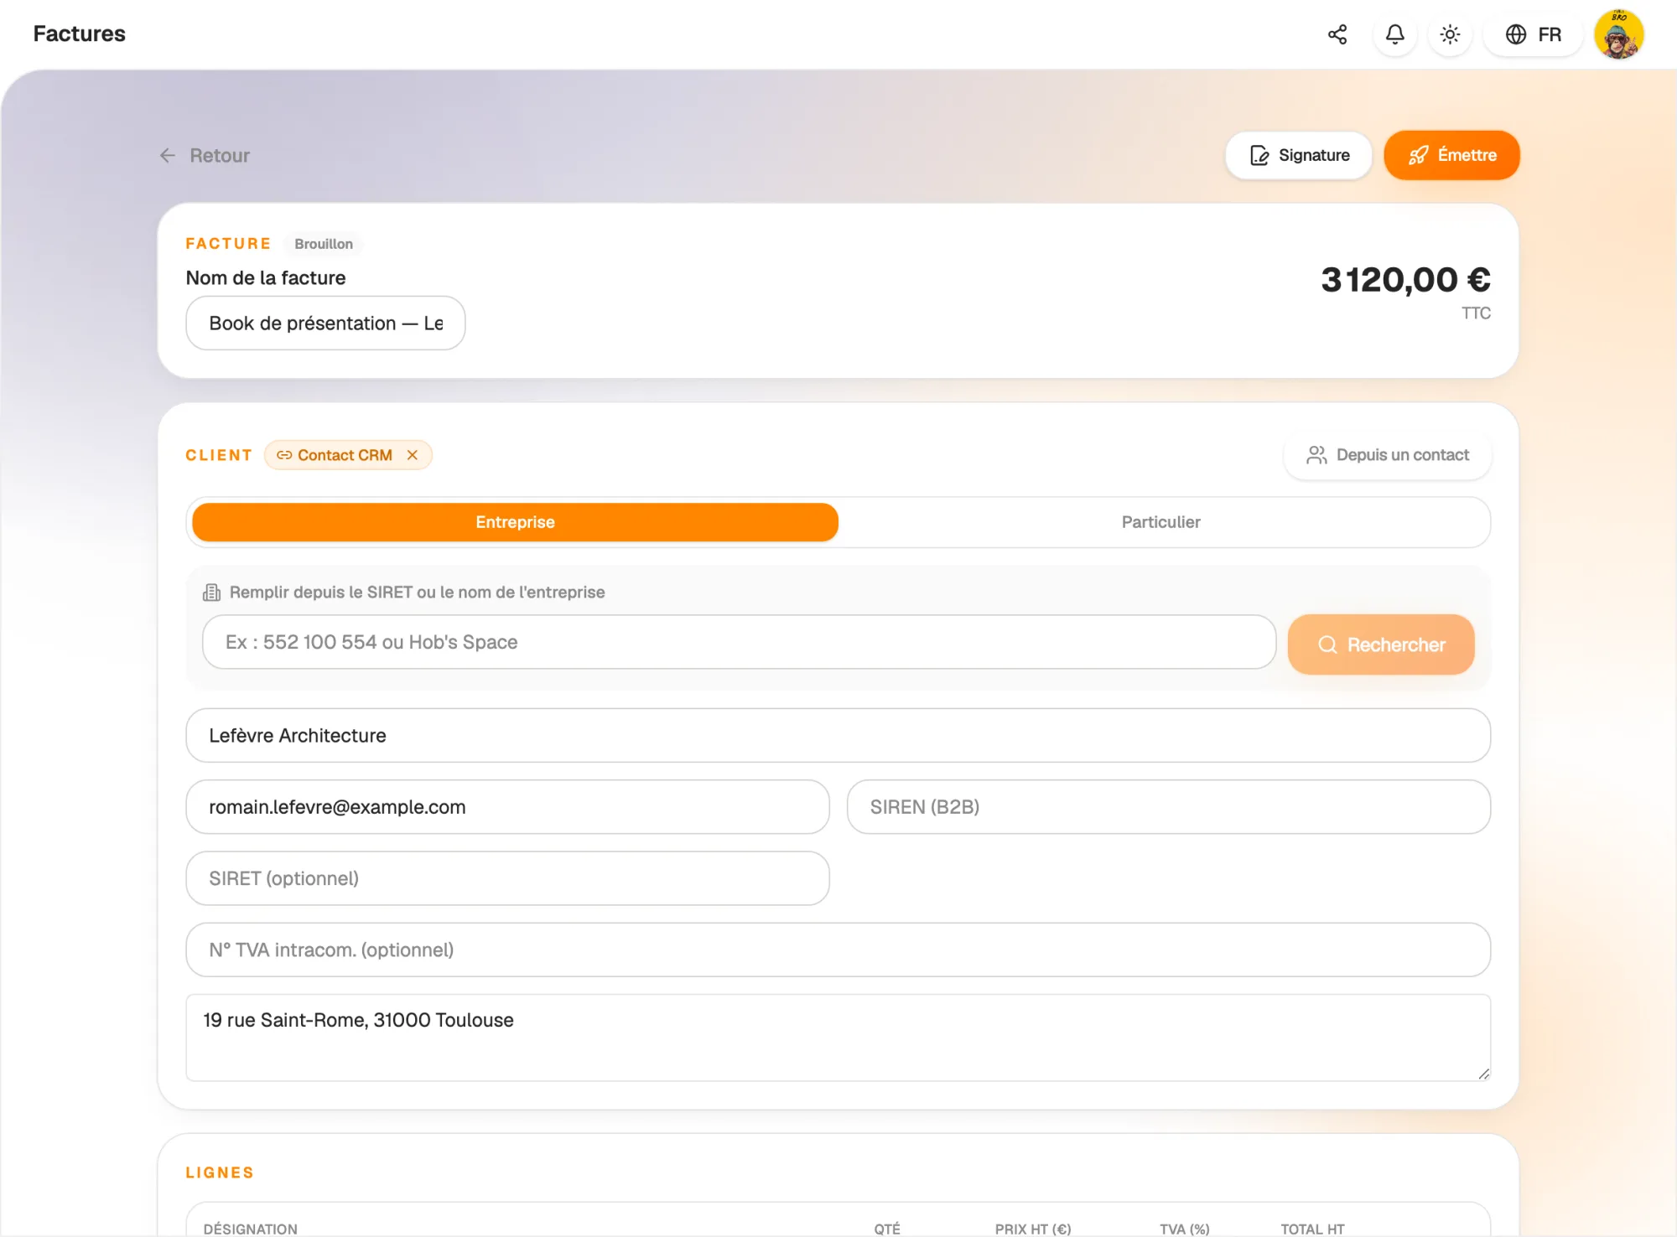
Task: Click the Lefèvre Architecture company name field
Action: (838, 735)
